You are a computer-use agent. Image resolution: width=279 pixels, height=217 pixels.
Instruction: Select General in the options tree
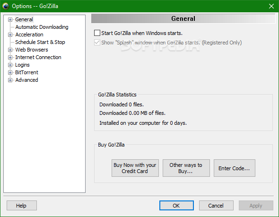24,19
